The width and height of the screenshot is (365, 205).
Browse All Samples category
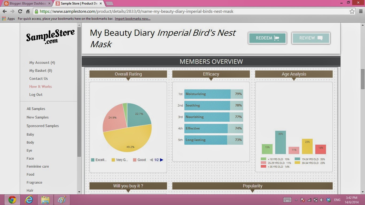click(x=36, y=109)
